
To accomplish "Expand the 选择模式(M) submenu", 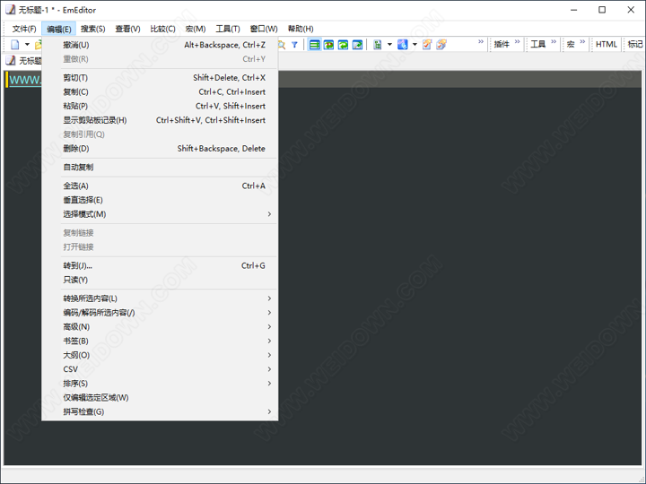I will point(84,214).
